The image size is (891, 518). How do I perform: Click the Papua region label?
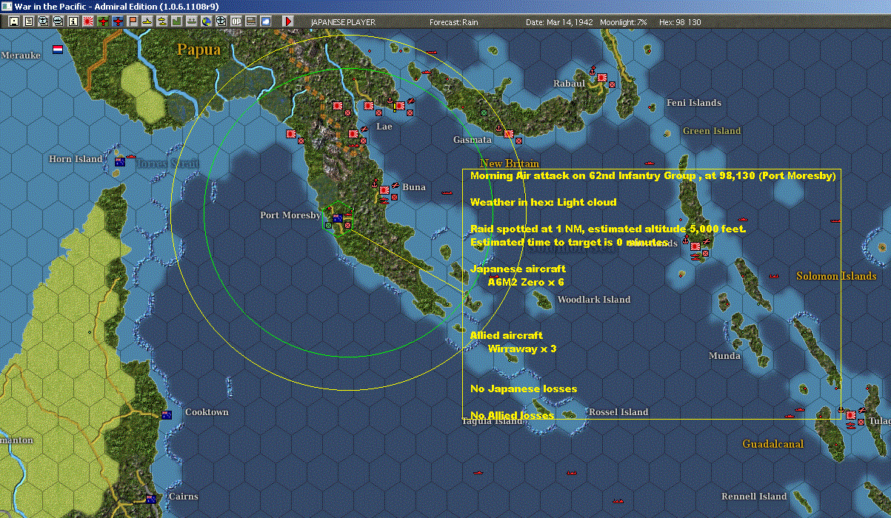[x=198, y=50]
